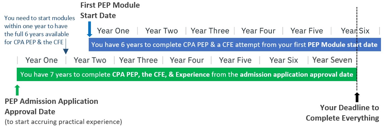The height and width of the screenshot is (131, 384).
Task: Select Year Six on the upper blue timeline
Action: (x=355, y=31)
